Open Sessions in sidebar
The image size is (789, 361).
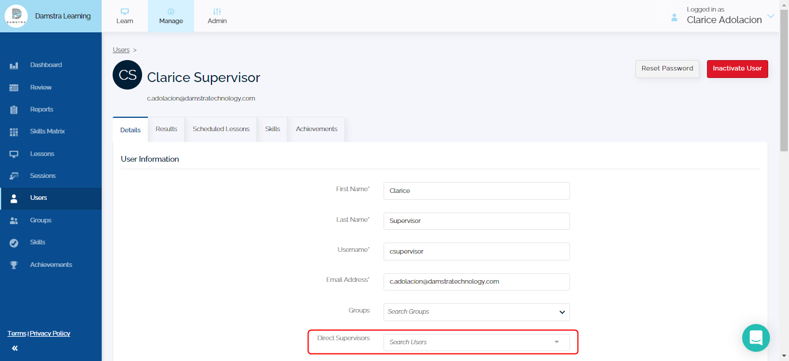[51, 176]
